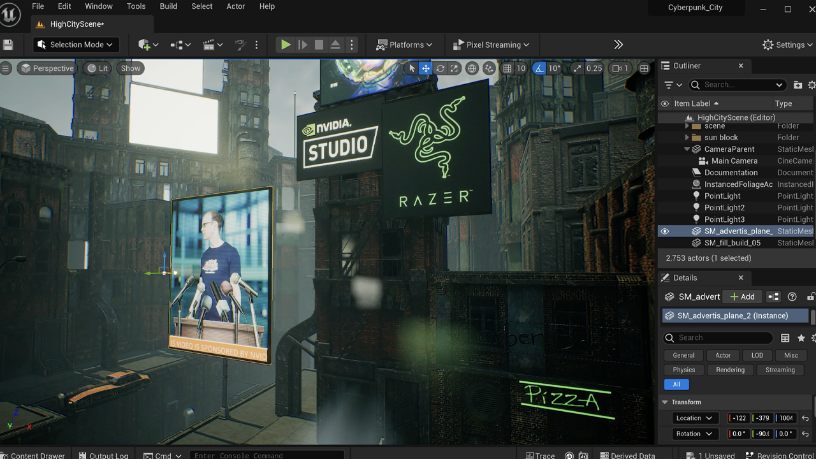Image resolution: width=816 pixels, height=459 pixels.
Task: Open the Build menu
Action: 168,6
